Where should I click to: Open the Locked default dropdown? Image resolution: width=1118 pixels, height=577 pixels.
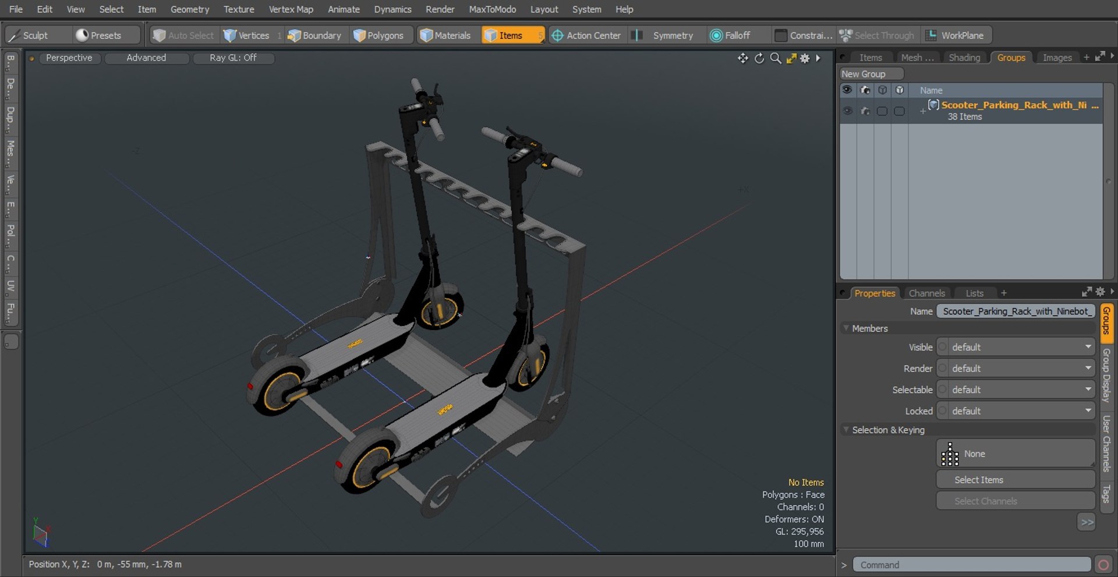click(1016, 411)
